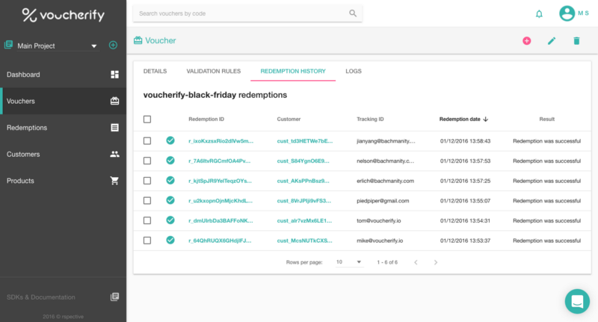The image size is (598, 322).
Task: Check the box for tom@voucherify.io row
Action: [147, 220]
